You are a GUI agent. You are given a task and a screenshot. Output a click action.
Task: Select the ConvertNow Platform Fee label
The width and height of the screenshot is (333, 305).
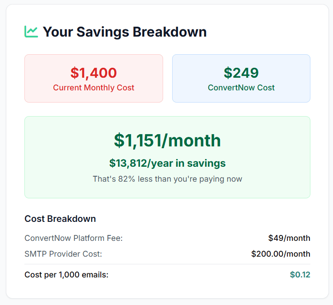(74, 238)
